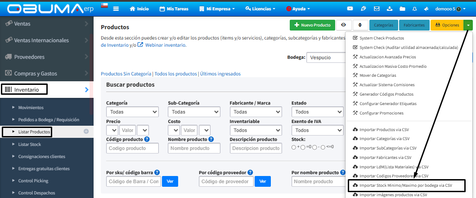Image resolution: width=476 pixels, height=198 pixels.
Task: Open Listar Stock in sidebar
Action: coord(29,144)
